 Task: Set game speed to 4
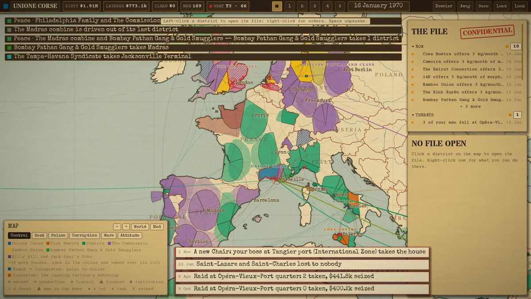coord(327,6)
